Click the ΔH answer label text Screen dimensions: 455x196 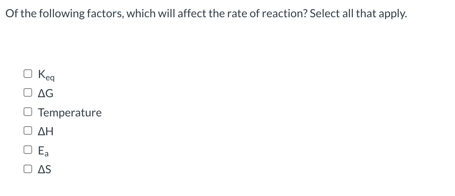click(46, 131)
